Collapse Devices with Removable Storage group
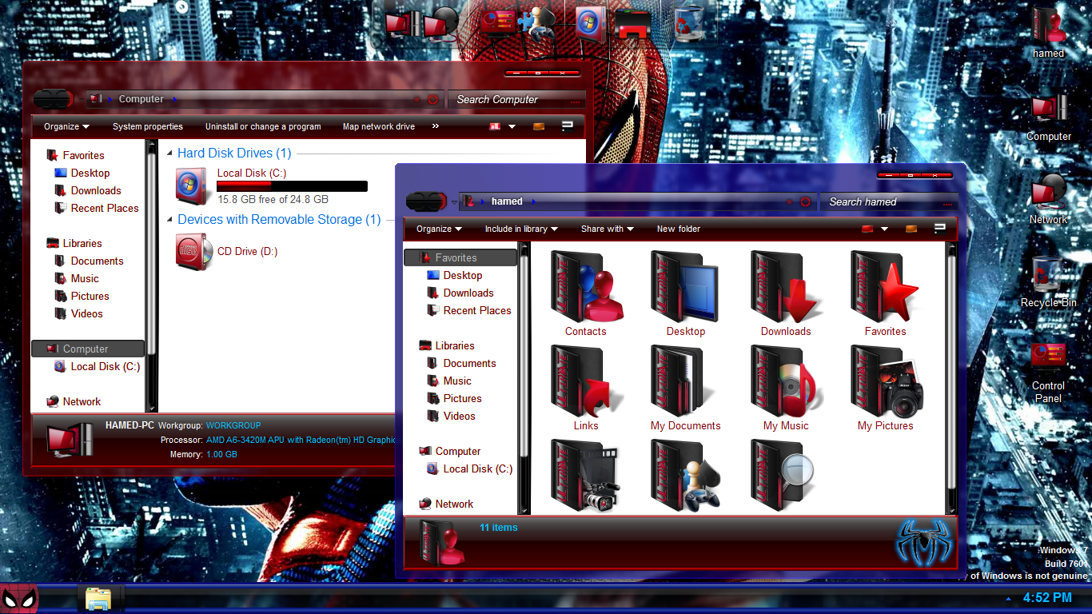Viewport: 1092px width, 614px height. (x=169, y=220)
